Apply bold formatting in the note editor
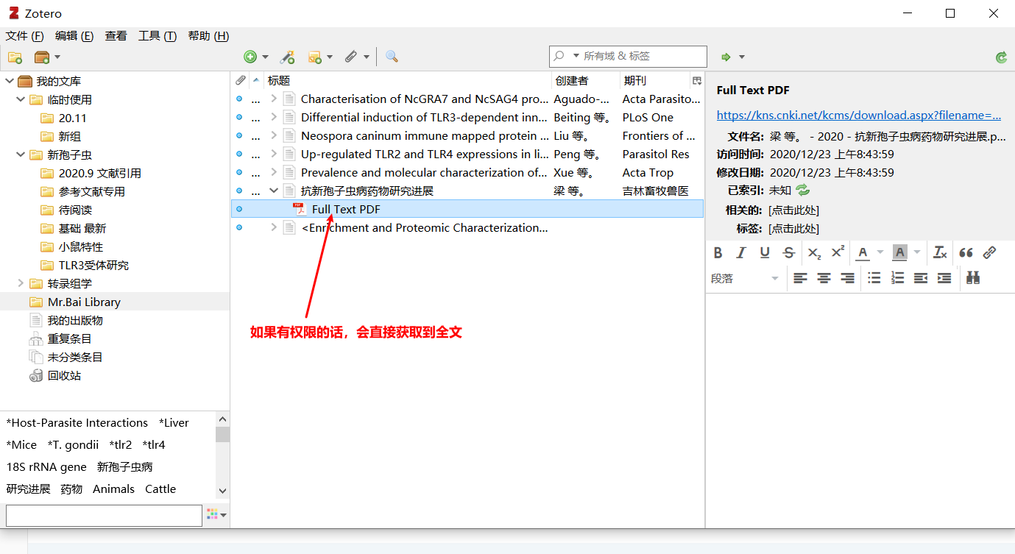The width and height of the screenshot is (1015, 554). click(718, 252)
